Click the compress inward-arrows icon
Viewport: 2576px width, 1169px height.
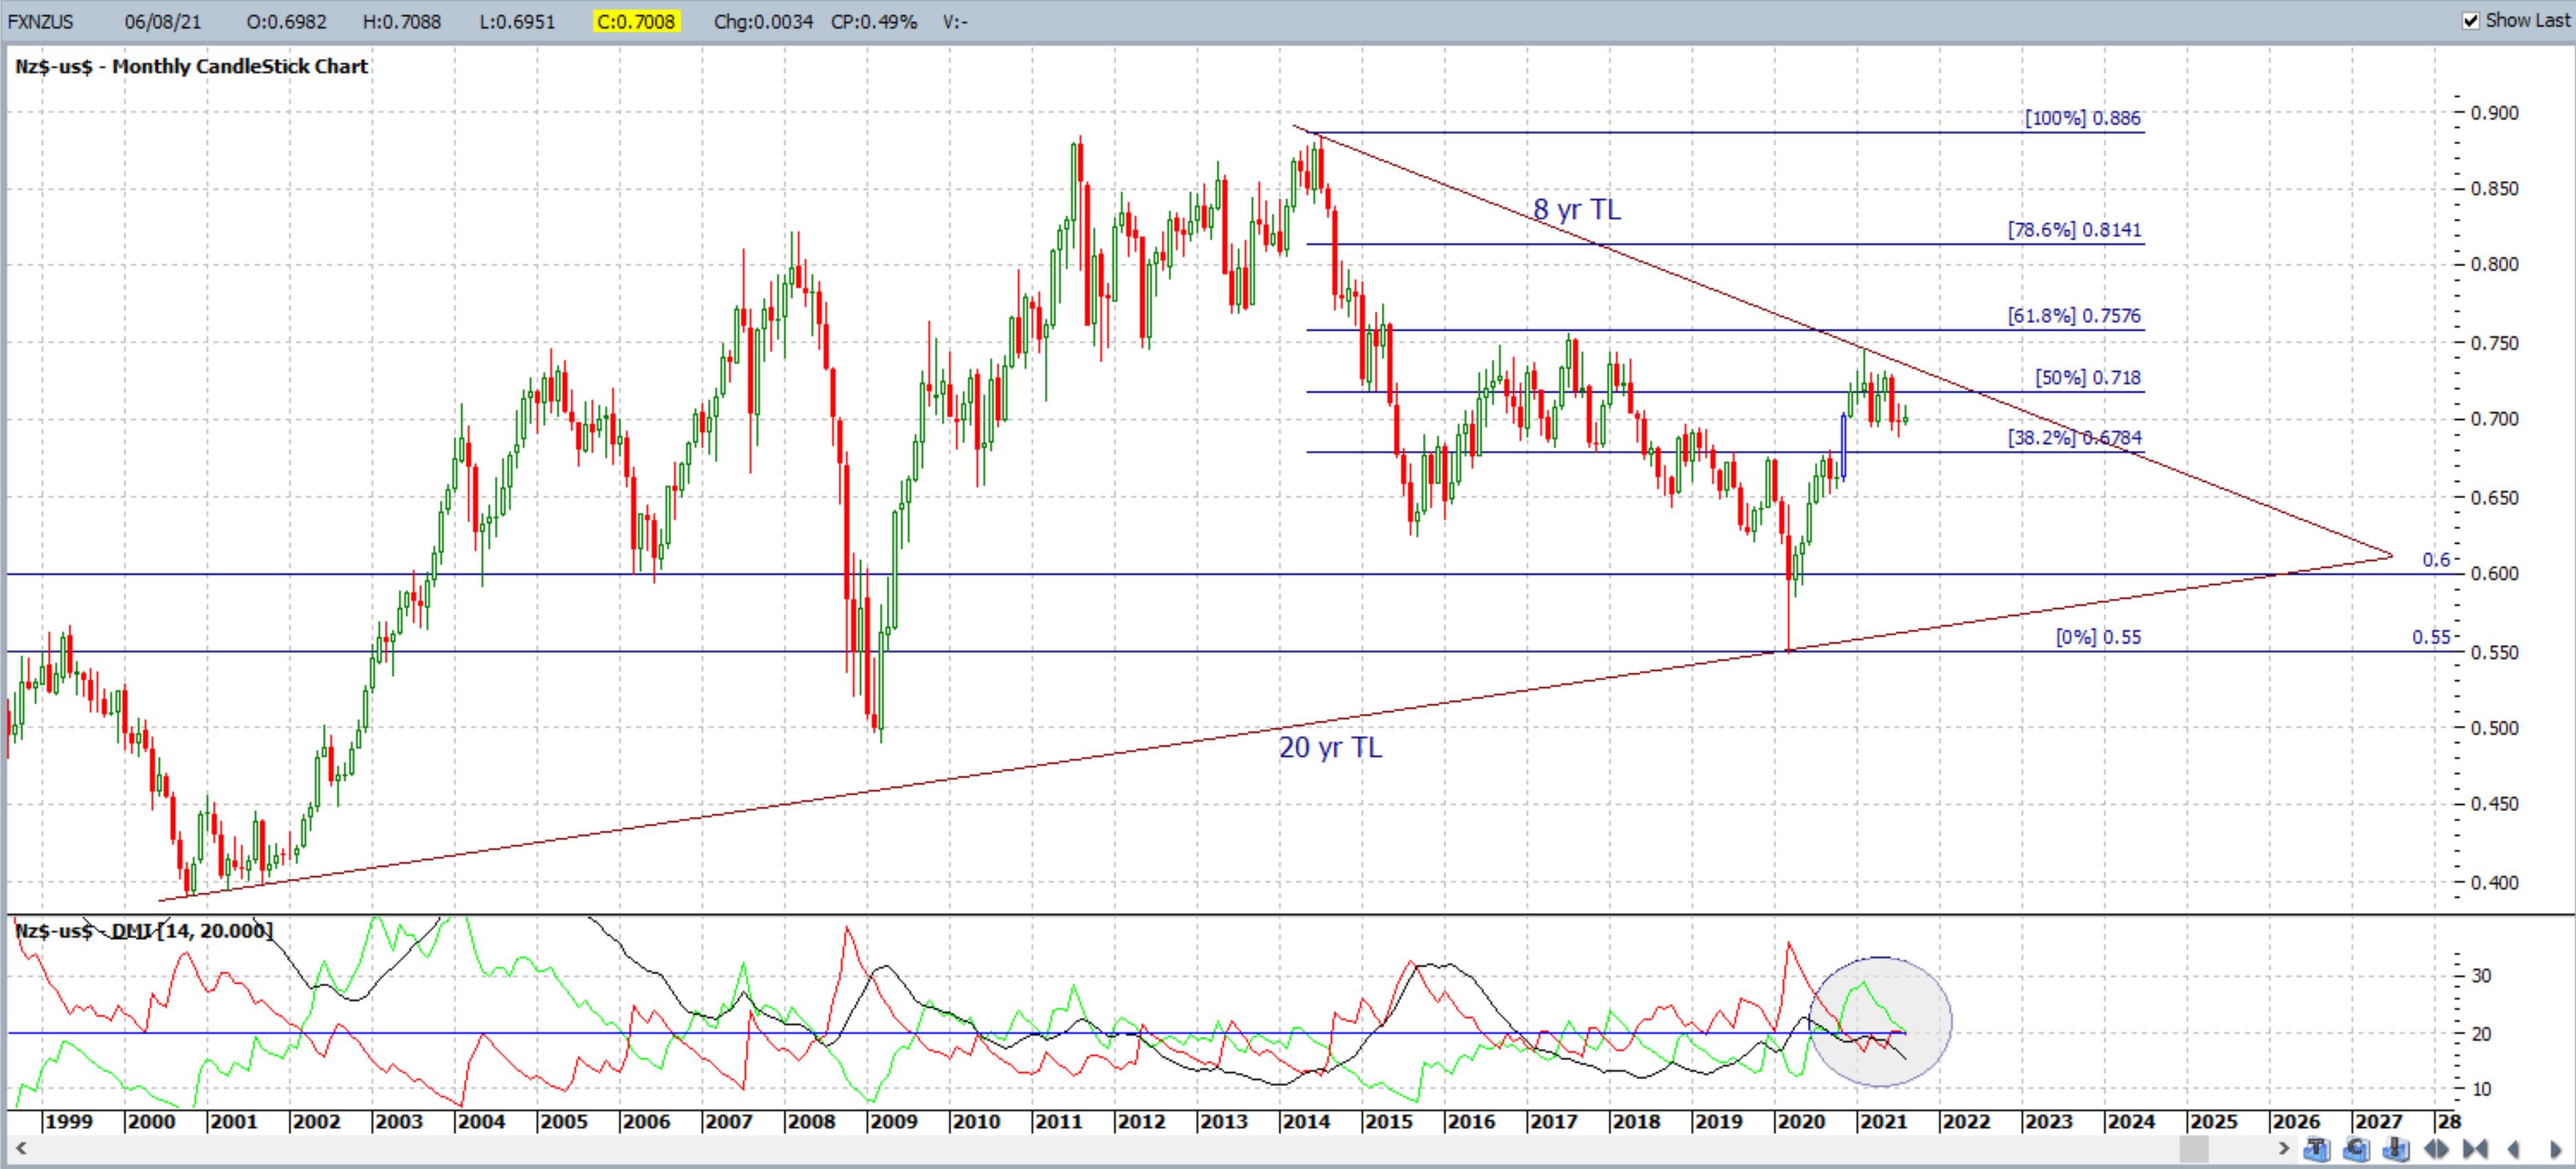[x=2475, y=1149]
